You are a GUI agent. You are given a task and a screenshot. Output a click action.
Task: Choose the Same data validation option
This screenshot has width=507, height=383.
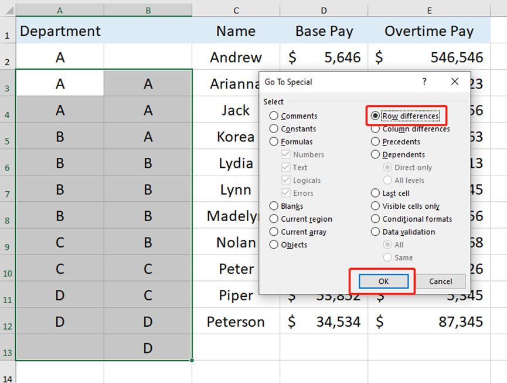pos(398,257)
